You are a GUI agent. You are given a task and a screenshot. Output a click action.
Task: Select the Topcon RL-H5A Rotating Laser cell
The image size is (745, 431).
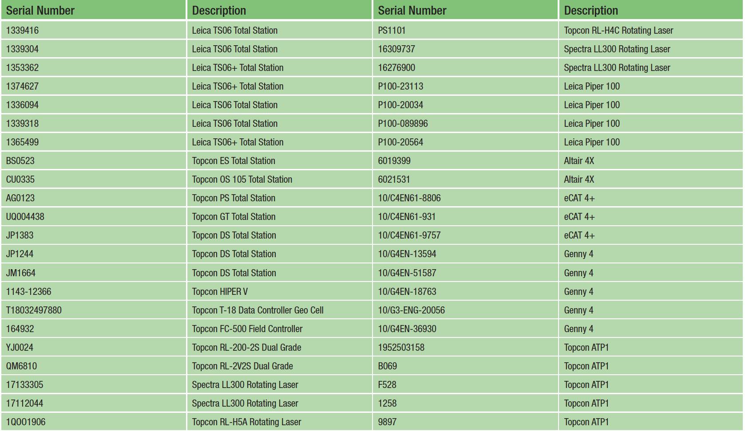point(246,422)
